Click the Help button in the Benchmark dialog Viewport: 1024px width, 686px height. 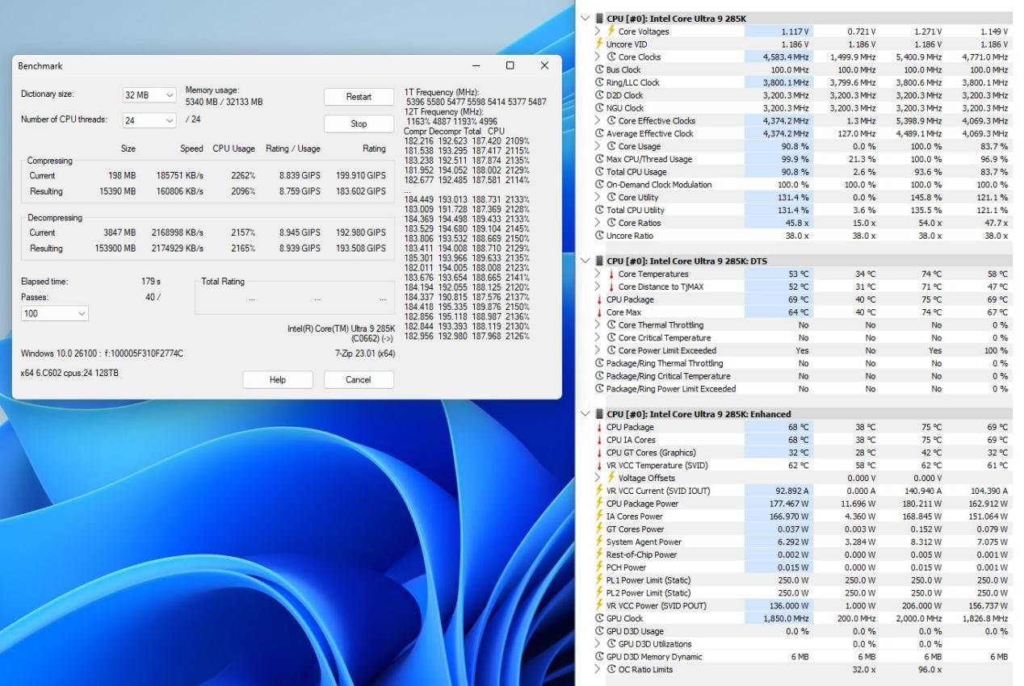click(278, 379)
